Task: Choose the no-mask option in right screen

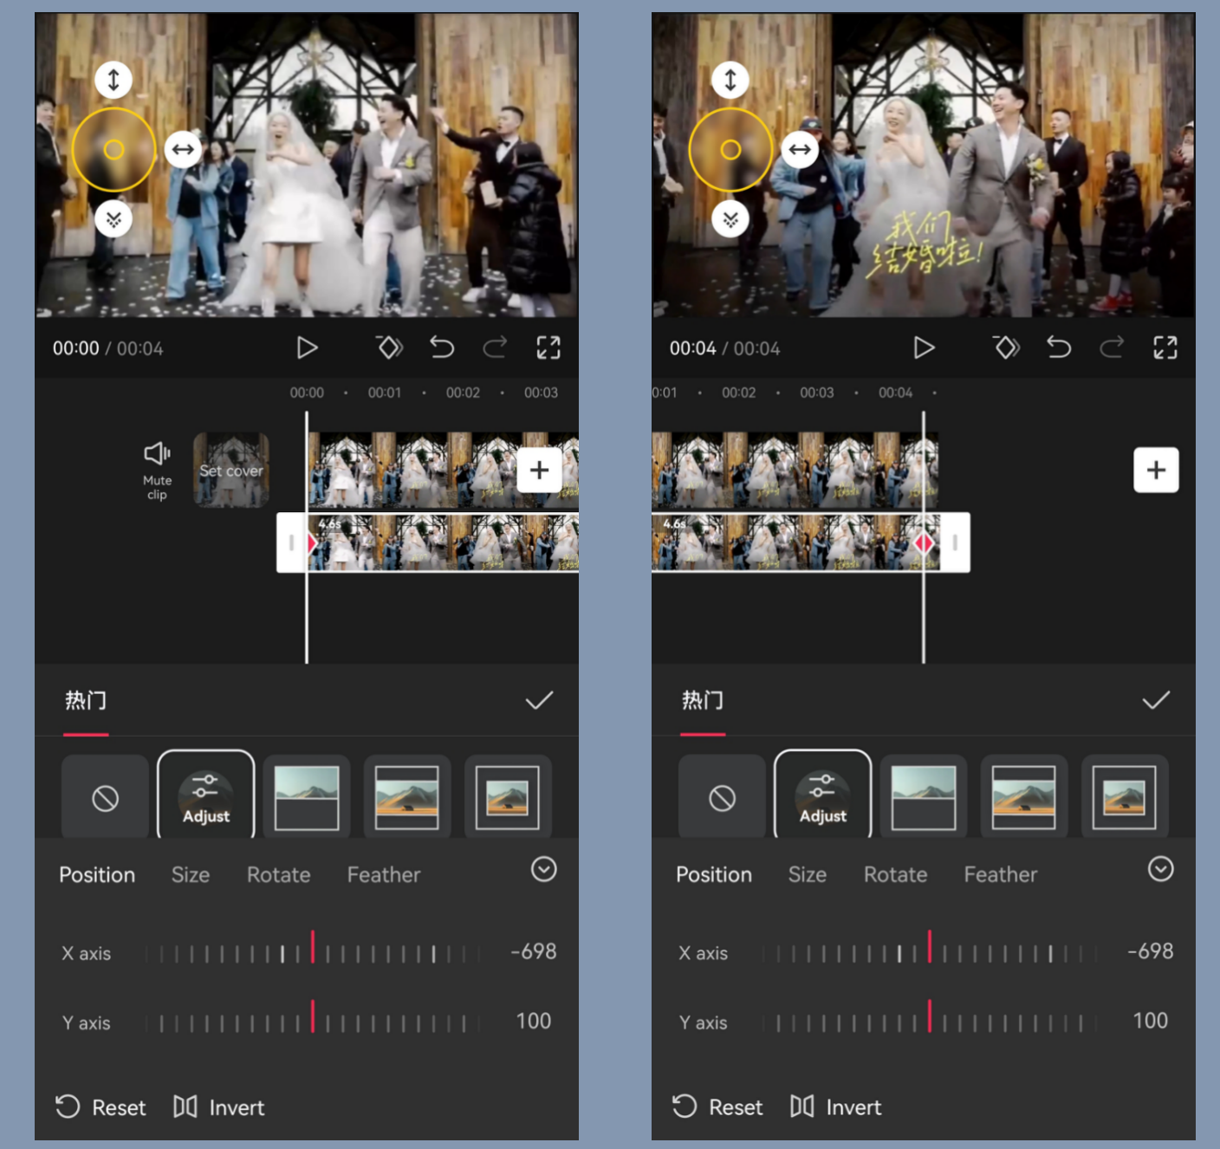Action: pos(722,797)
